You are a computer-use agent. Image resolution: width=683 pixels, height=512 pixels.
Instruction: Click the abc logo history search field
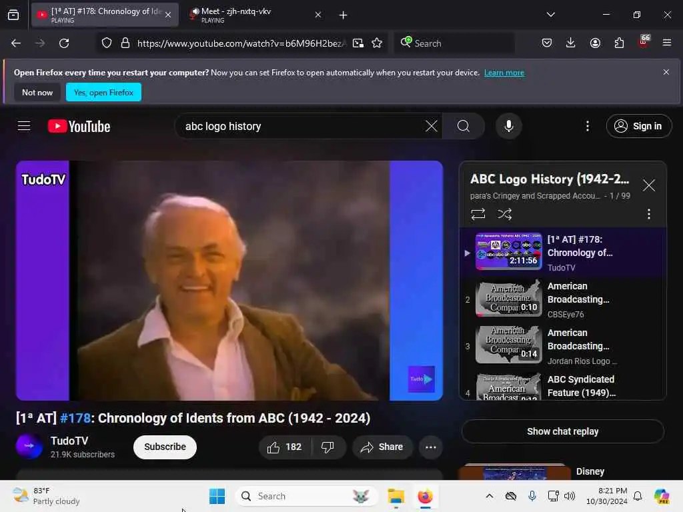click(x=301, y=126)
